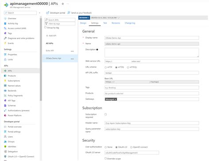Click the Display name input field
The image size is (210, 161).
coord(152,38)
